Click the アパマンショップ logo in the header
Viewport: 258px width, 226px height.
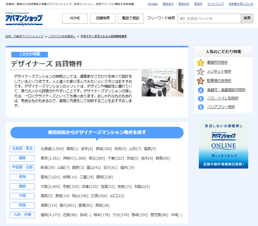[x=24, y=19]
